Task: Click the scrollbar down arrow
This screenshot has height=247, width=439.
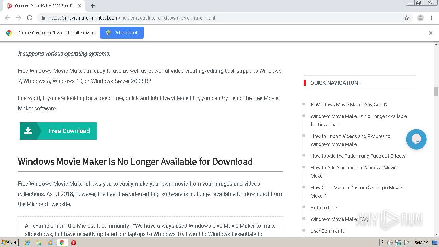Action: (x=436, y=234)
